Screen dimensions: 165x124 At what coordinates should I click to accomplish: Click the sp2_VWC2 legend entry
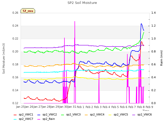(47, 115)
